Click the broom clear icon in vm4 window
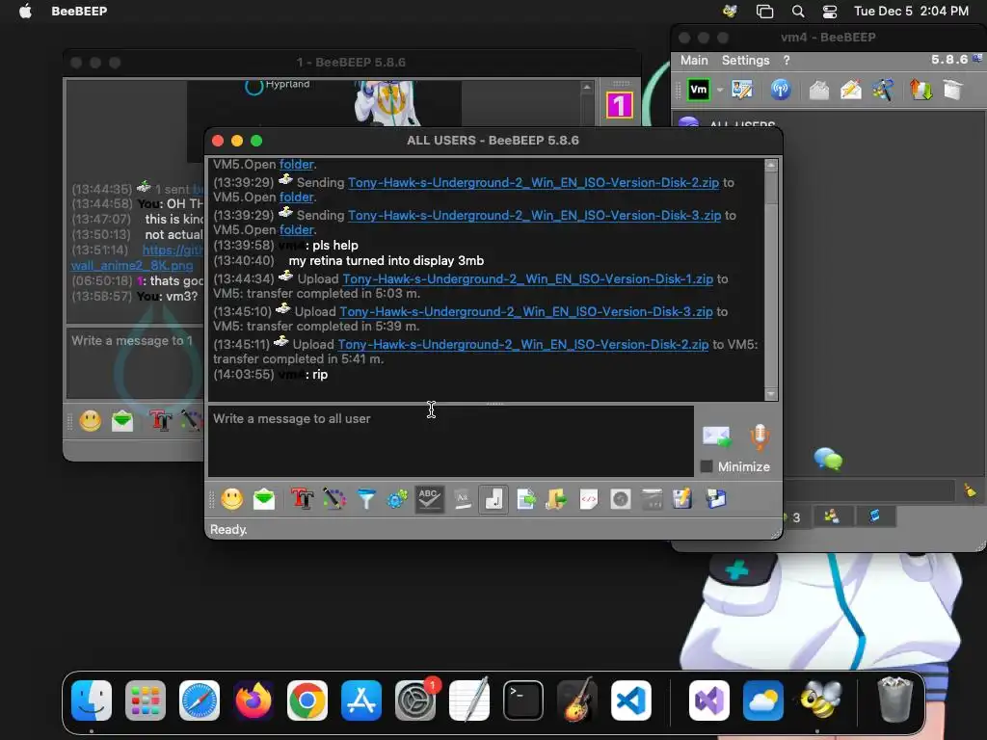This screenshot has height=740, width=987. (x=970, y=490)
